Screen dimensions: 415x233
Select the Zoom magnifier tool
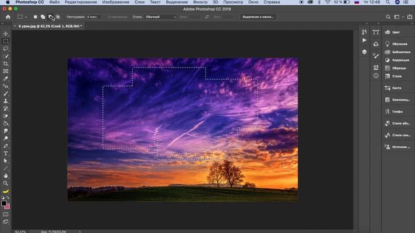6,183
